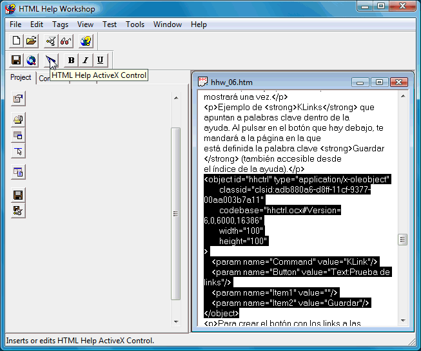
Task: Open the Tags menu
Action: coord(60,24)
